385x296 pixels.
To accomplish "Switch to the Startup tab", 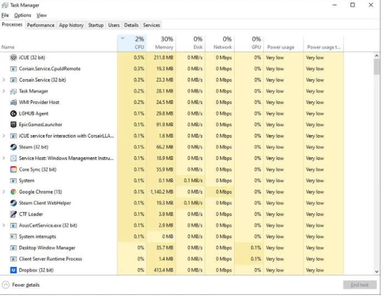I will pos(96,25).
